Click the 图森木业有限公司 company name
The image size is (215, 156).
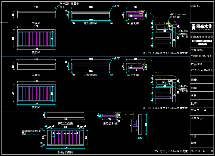[201, 36]
